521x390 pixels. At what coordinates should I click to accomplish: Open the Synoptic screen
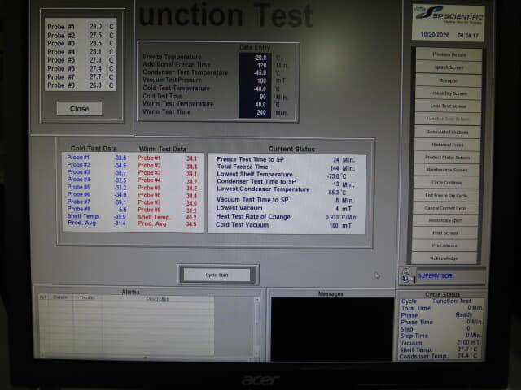[449, 80]
